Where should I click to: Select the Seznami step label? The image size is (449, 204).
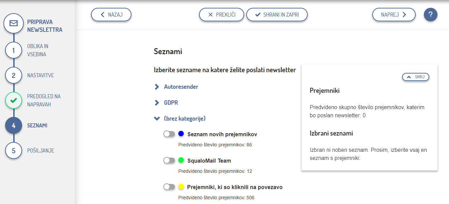pos(37,125)
